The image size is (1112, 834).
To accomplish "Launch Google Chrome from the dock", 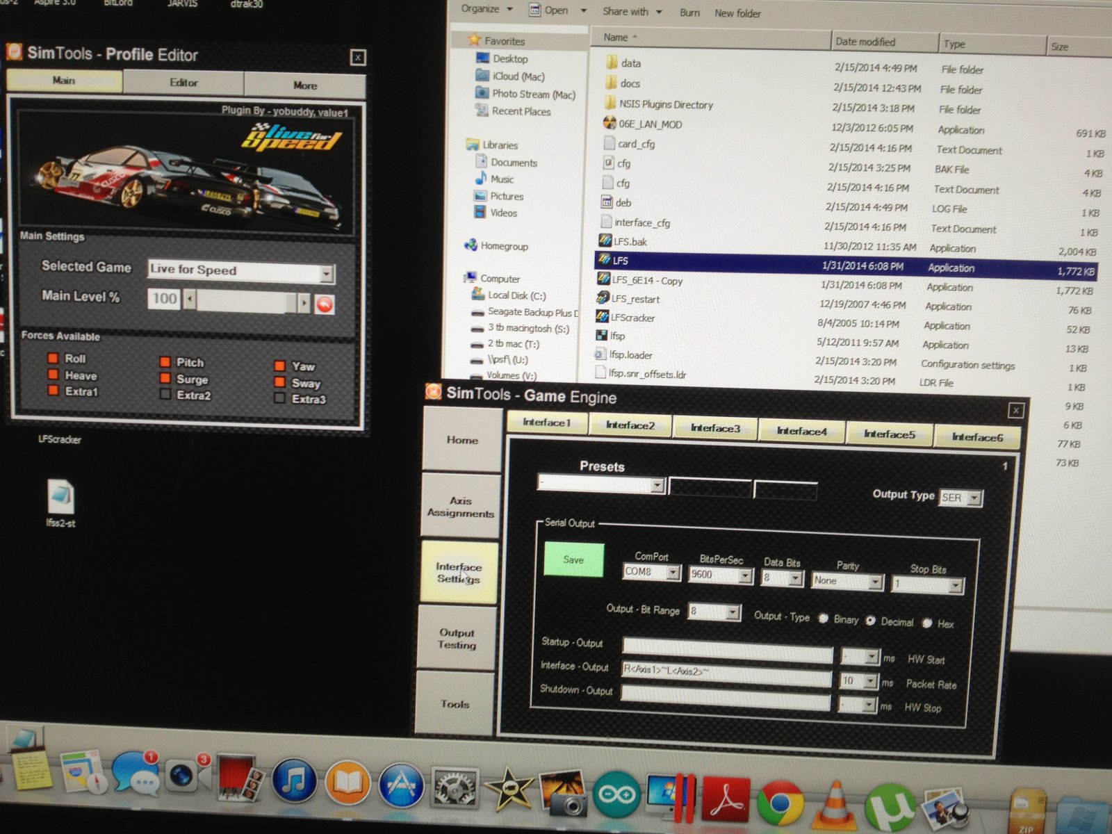I will (780, 803).
